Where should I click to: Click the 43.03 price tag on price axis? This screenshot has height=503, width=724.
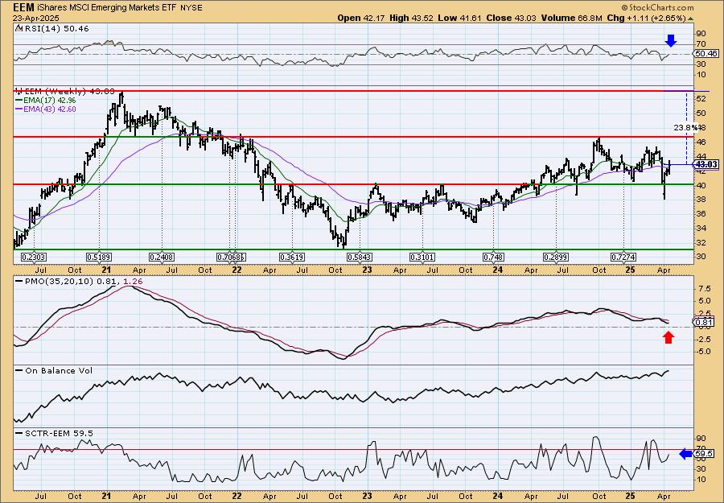coord(706,164)
